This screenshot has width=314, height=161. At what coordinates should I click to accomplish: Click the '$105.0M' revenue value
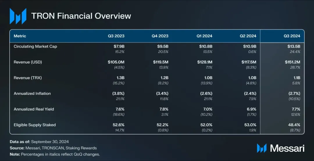tap(116, 62)
